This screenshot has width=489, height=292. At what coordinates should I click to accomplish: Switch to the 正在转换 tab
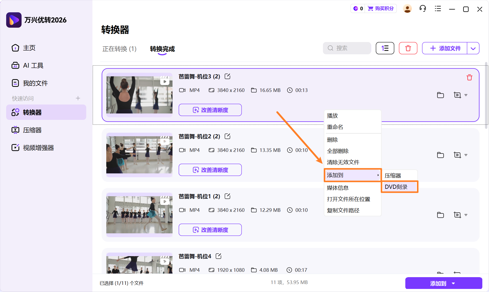pos(119,49)
